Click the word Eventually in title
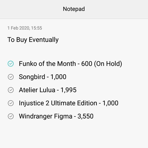Image resolution: width=148 pixels, height=148 pixels. tap(44, 40)
